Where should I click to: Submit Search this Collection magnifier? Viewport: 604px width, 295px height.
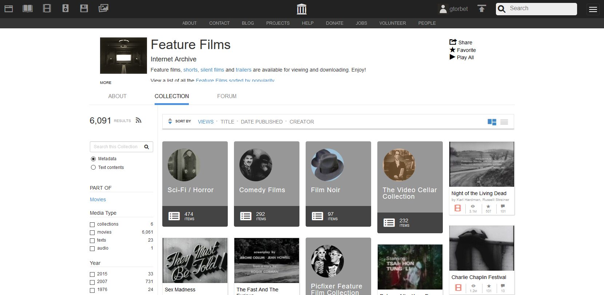[147, 147]
